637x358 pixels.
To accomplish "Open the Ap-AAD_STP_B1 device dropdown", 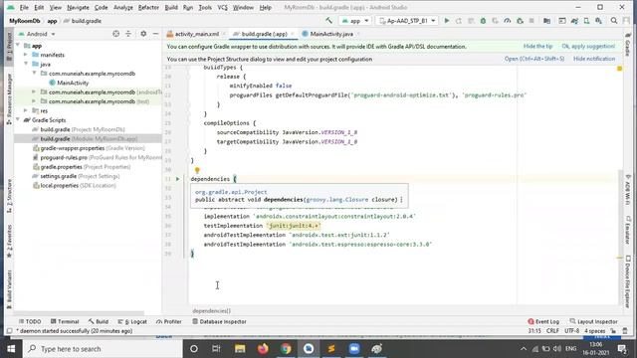I will [407, 21].
